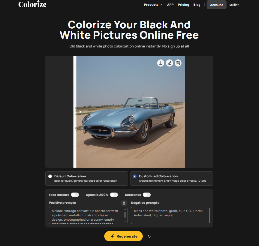The width and height of the screenshot is (259, 246).
Task: Click the before/after comparison slider handle
Action: 80,112
